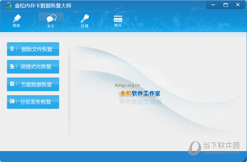Open the 帮助 help toolbar icon

(x=16, y=21)
